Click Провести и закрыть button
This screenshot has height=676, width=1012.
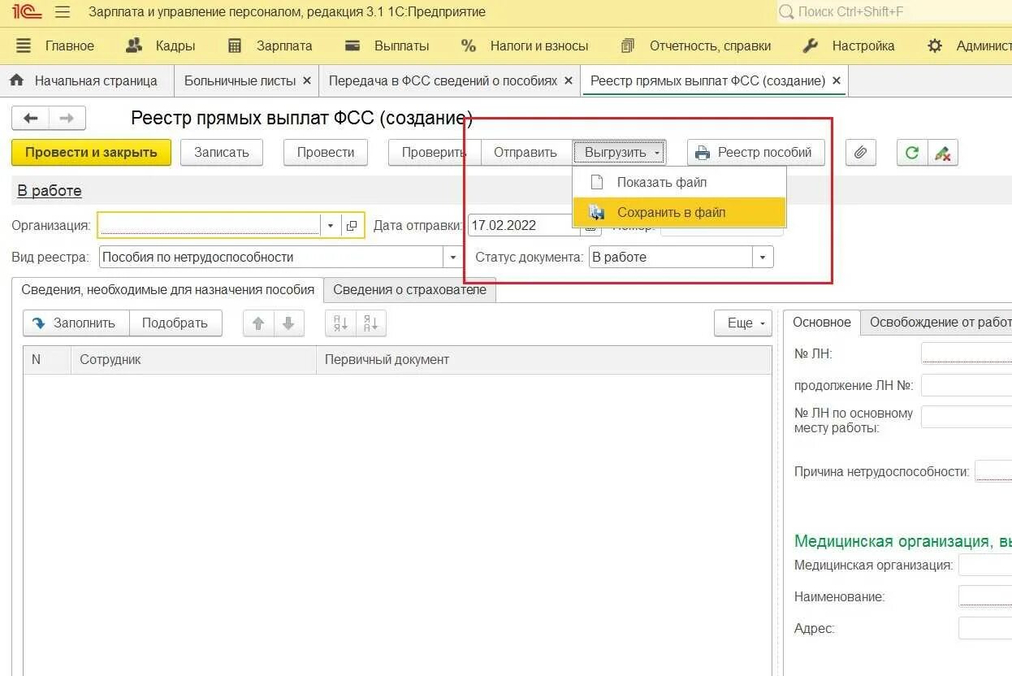(x=91, y=152)
